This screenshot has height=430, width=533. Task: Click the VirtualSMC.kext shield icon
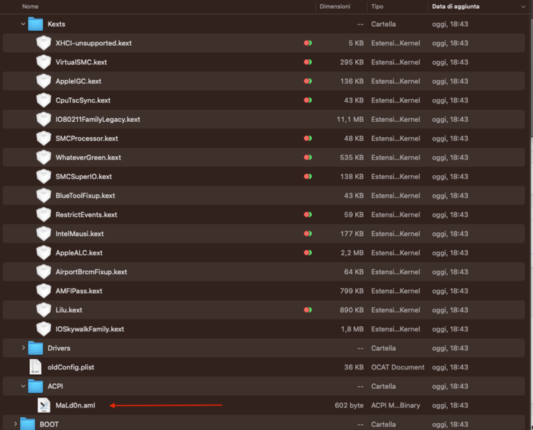44,62
